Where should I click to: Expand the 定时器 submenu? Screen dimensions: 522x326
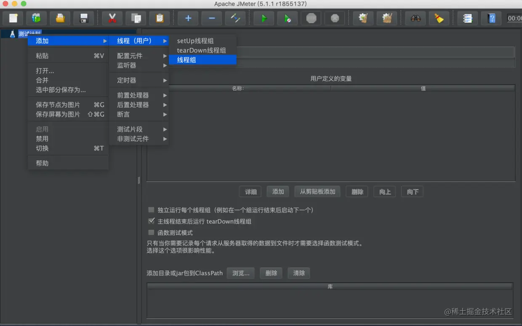(x=139, y=80)
